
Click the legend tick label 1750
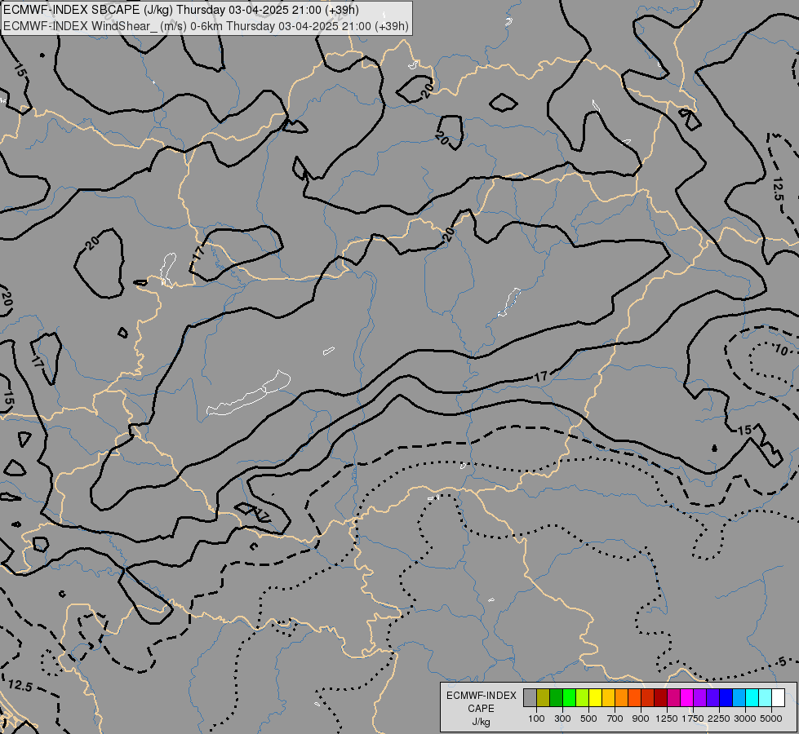pyautogui.click(x=693, y=719)
